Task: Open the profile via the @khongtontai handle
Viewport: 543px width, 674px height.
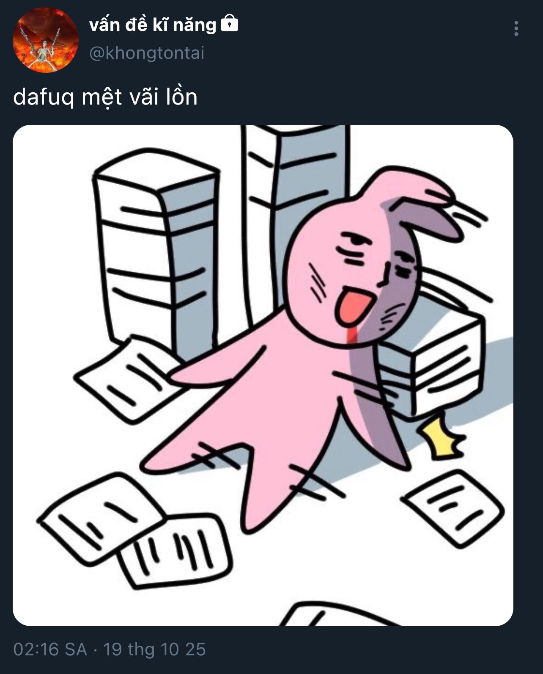Action: pyautogui.click(x=147, y=53)
